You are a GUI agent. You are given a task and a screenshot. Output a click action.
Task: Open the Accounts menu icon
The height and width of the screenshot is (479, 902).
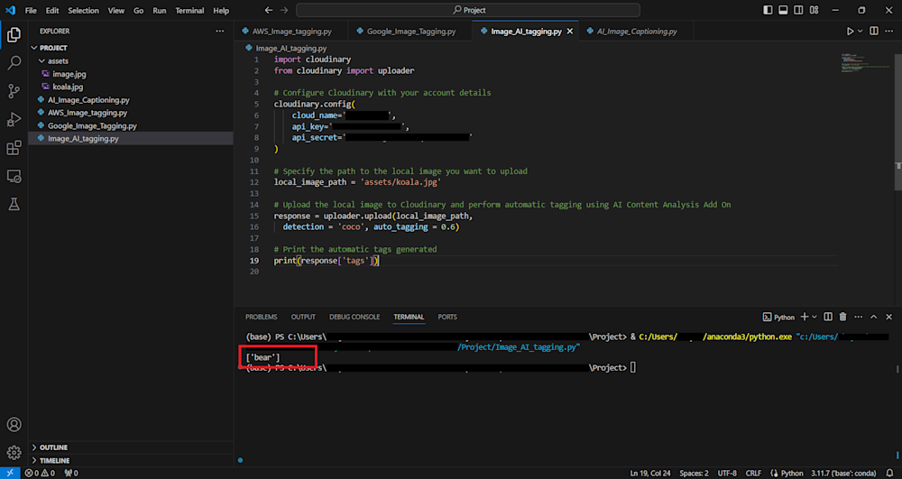(14, 424)
